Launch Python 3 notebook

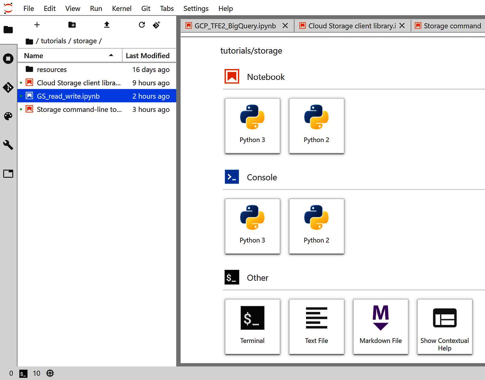(x=252, y=126)
